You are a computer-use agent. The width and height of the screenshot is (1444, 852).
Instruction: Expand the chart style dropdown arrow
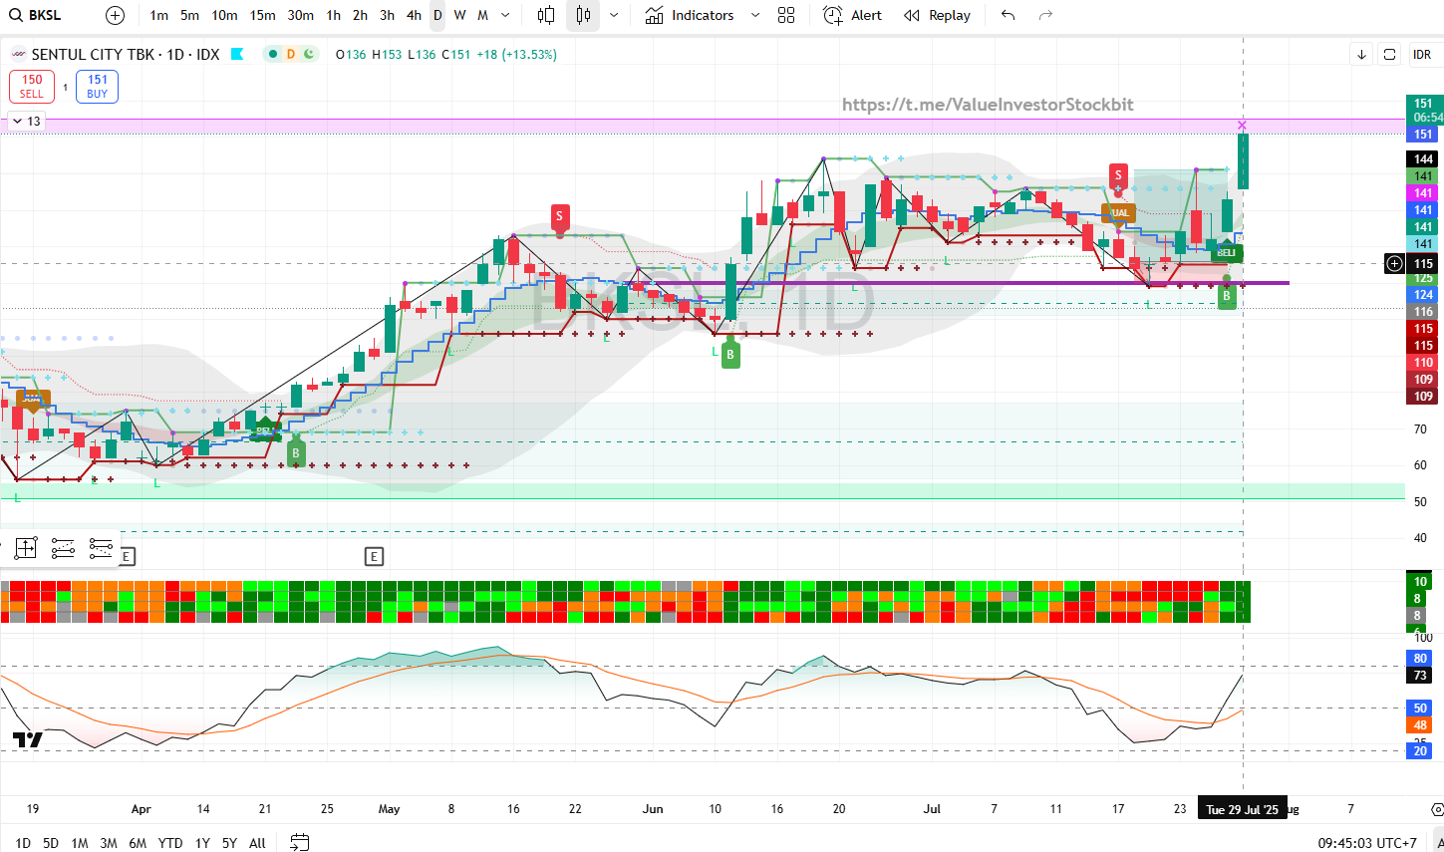click(x=614, y=15)
